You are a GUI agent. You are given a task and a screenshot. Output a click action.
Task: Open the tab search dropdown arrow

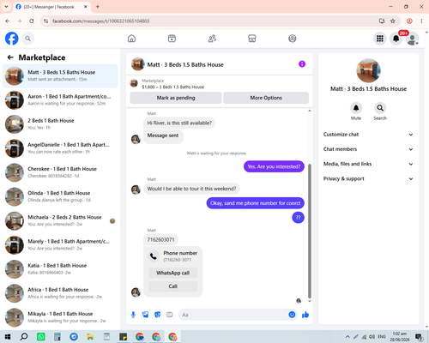(6, 7)
